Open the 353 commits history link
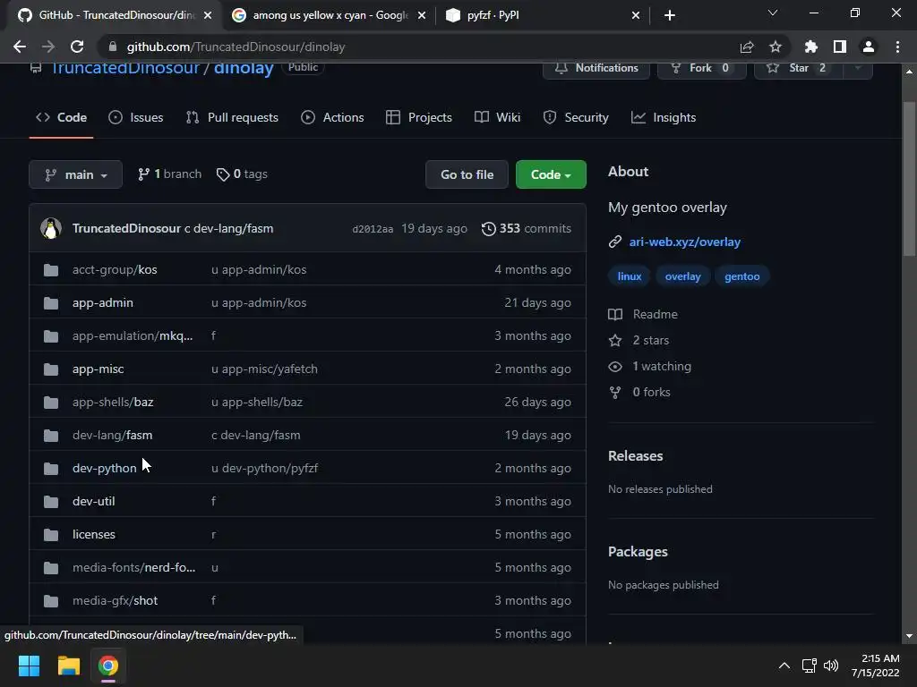The width and height of the screenshot is (917, 687). pyautogui.click(x=527, y=228)
